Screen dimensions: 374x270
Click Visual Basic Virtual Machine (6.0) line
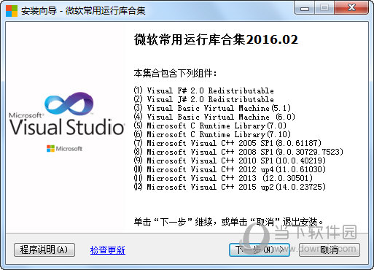(x=214, y=117)
